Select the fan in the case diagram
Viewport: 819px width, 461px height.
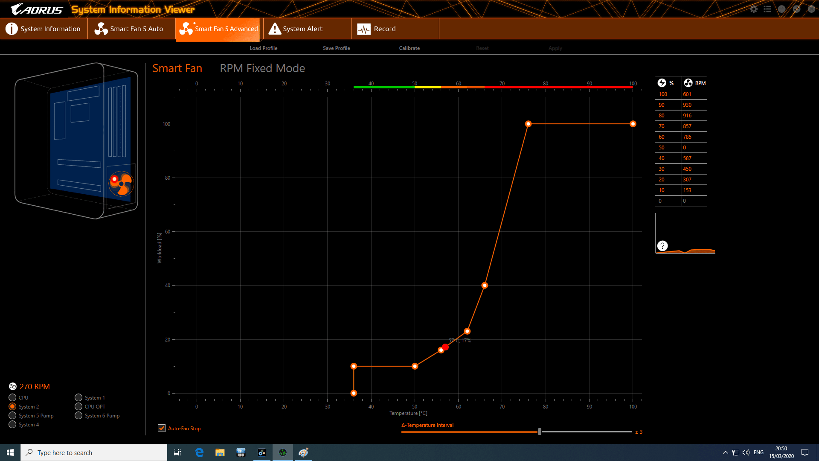point(121,184)
